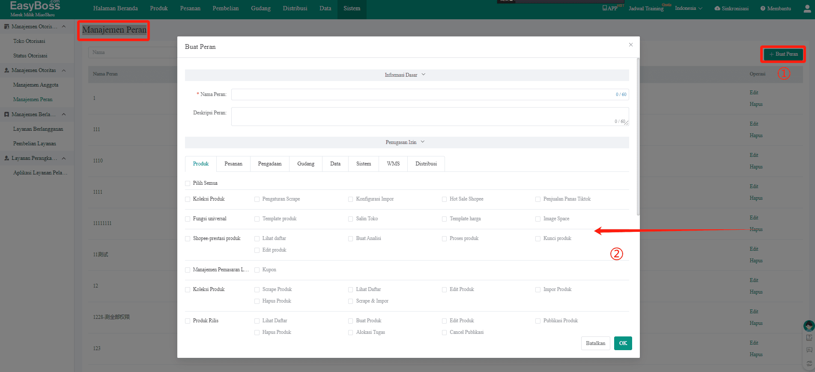Click the Membantu question mark icon

[x=763, y=8]
